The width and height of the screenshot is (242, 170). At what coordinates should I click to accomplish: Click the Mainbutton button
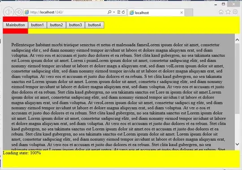pyautogui.click(x=15, y=25)
